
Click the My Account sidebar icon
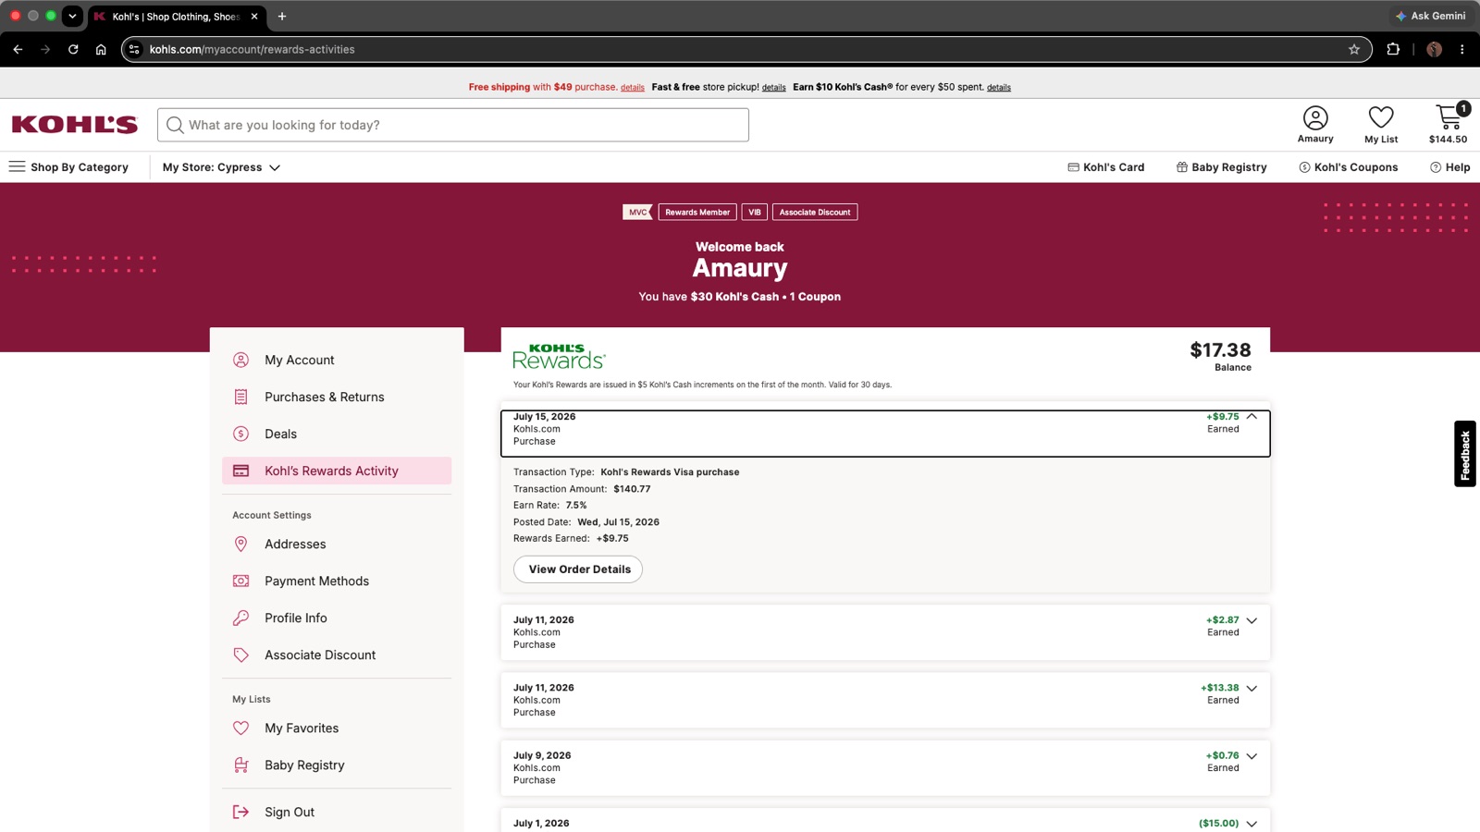tap(240, 360)
